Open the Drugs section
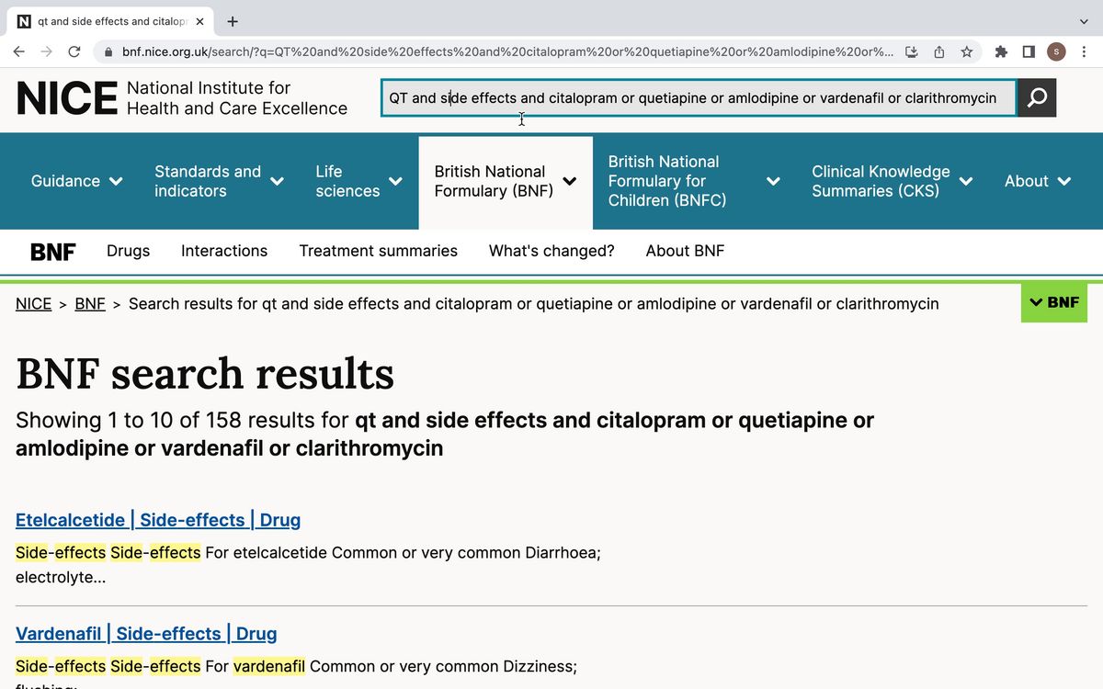 point(128,251)
